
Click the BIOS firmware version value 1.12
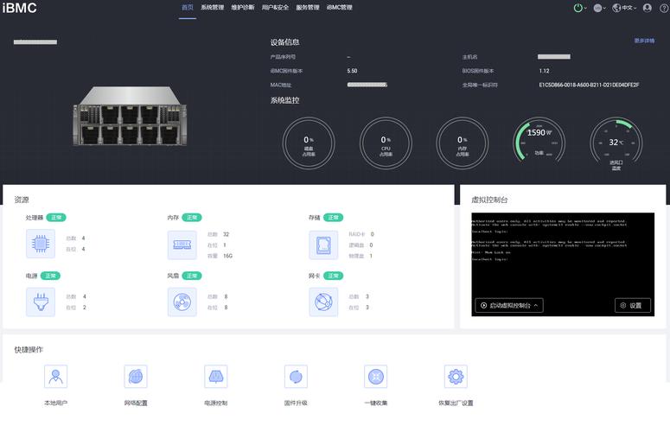(544, 71)
